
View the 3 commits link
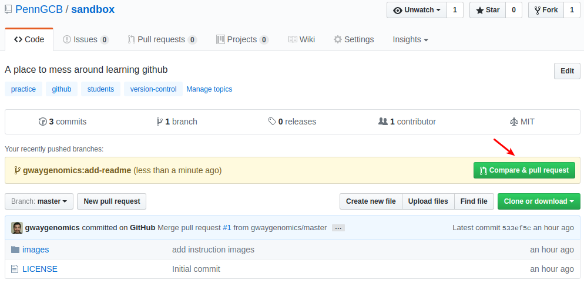coord(62,122)
